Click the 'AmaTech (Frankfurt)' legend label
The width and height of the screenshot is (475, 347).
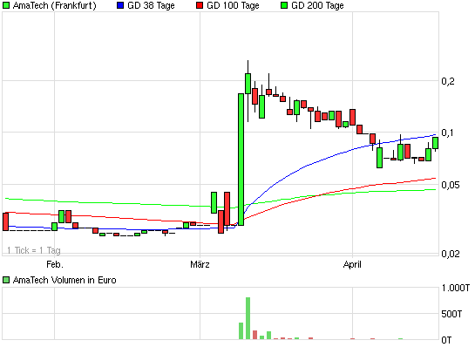[x=55, y=5]
